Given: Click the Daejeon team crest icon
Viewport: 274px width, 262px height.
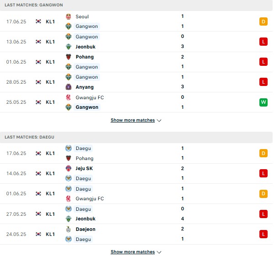Looking at the screenshot, I should coord(68,229).
